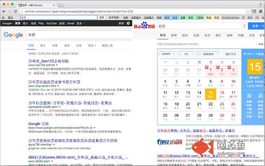This screenshot has width=265, height=166.
Task: Reload the page with refresh icon
Action: [15, 11]
